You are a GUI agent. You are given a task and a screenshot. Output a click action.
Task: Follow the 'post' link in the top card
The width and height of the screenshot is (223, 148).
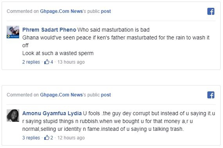pos(106,11)
